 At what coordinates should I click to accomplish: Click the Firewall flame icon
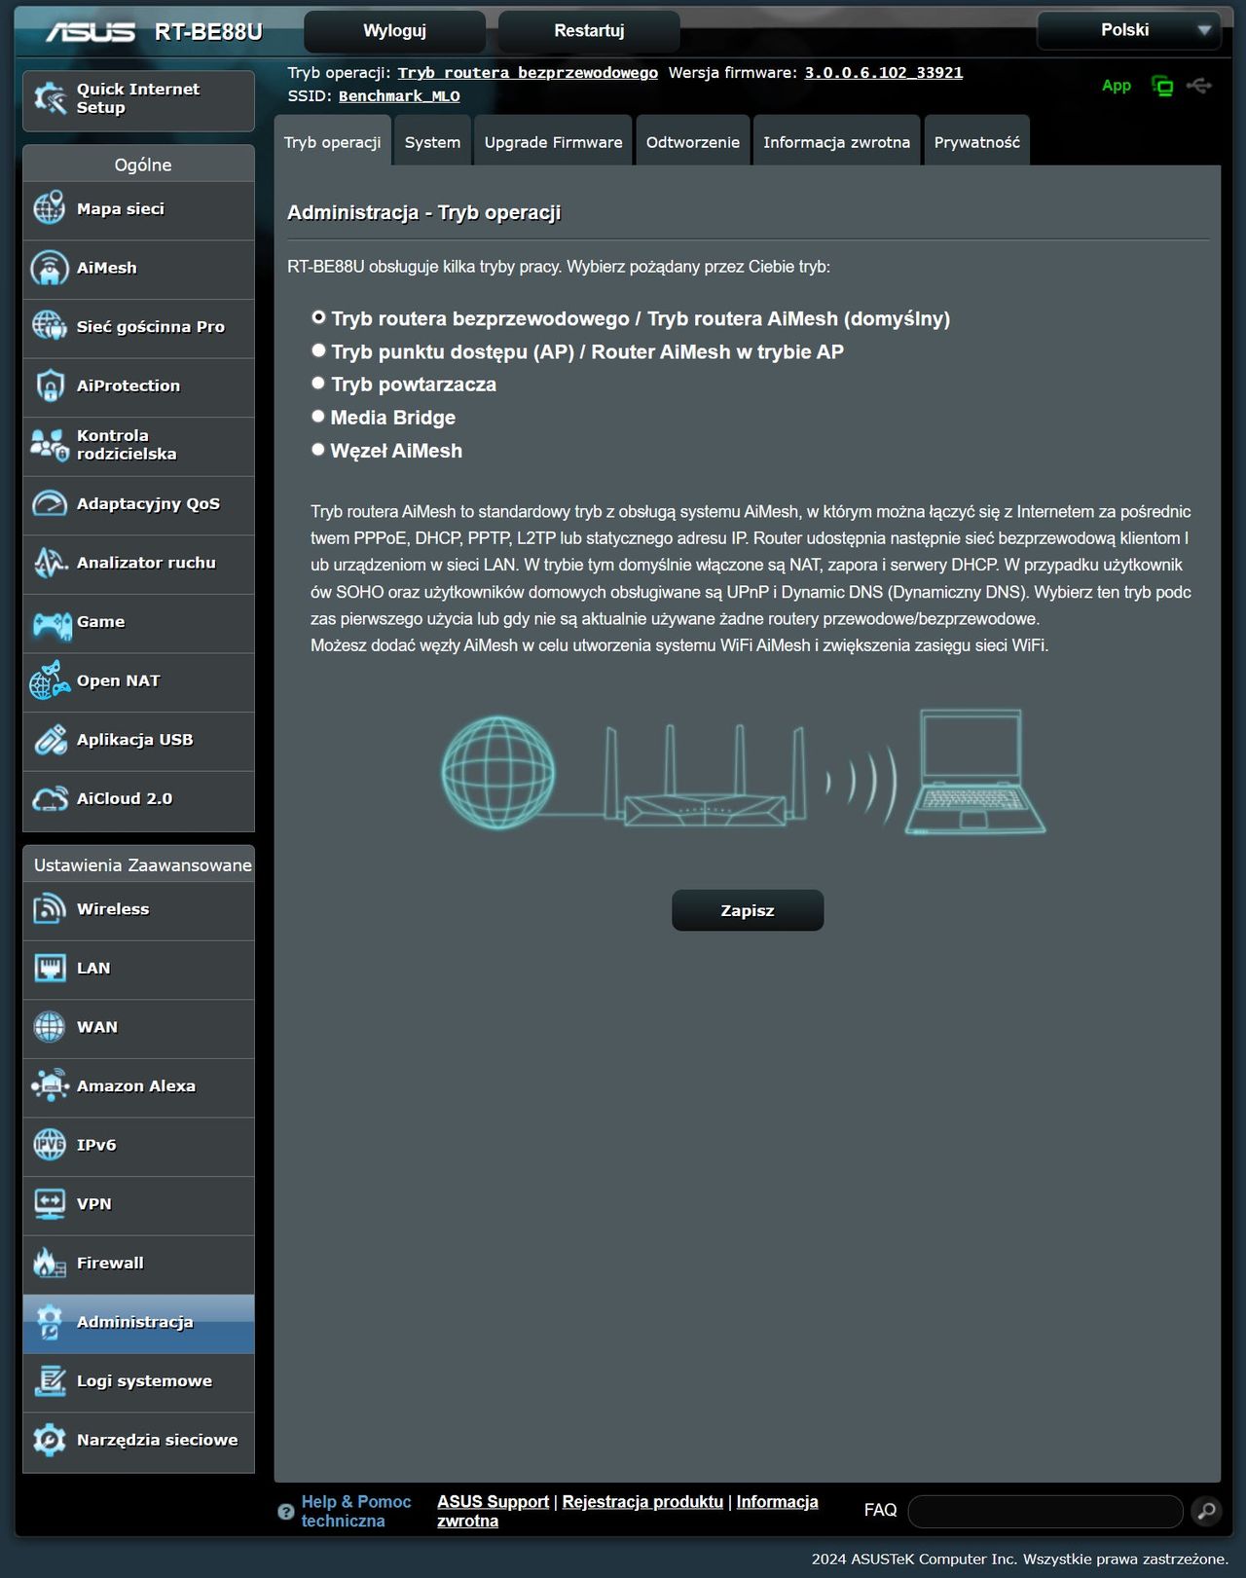(x=49, y=1263)
